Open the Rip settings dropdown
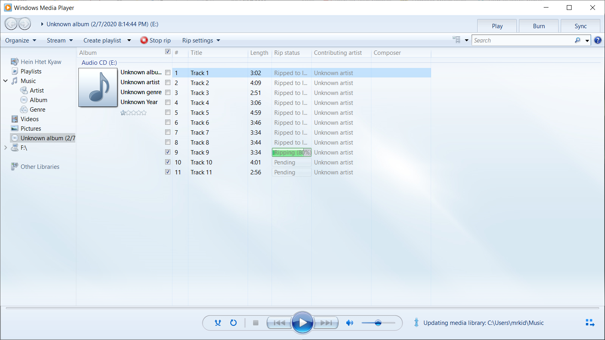The image size is (605, 340). pyautogui.click(x=201, y=41)
